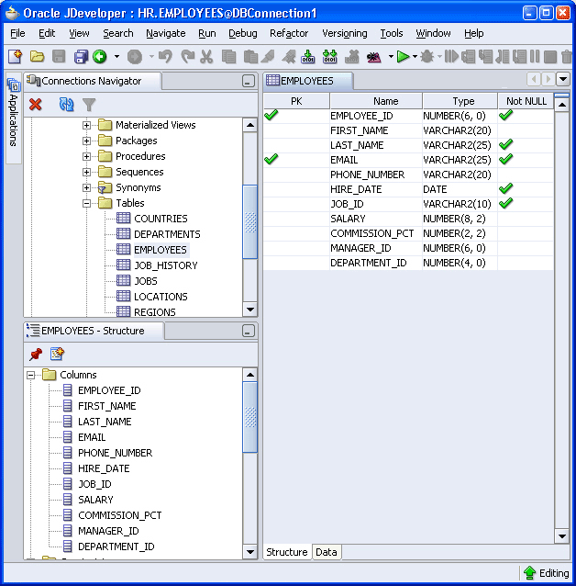This screenshot has width=576, height=586.
Task: Open the Refactor menu
Action: pos(289,33)
